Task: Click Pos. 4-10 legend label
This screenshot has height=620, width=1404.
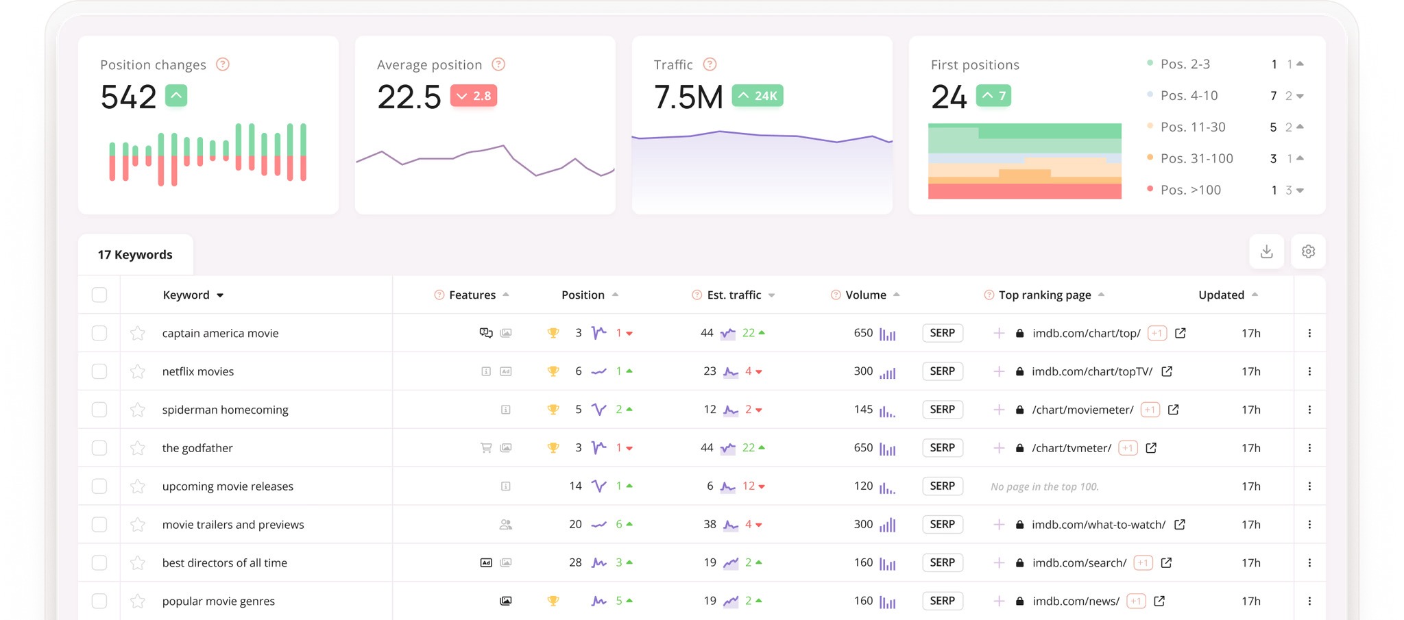Action: pyautogui.click(x=1189, y=95)
